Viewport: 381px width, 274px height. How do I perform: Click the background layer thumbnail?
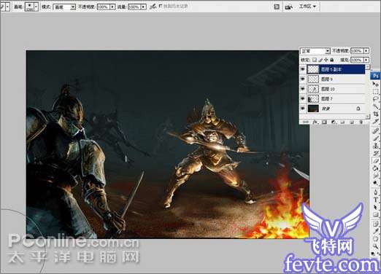pyautogui.click(x=313, y=109)
